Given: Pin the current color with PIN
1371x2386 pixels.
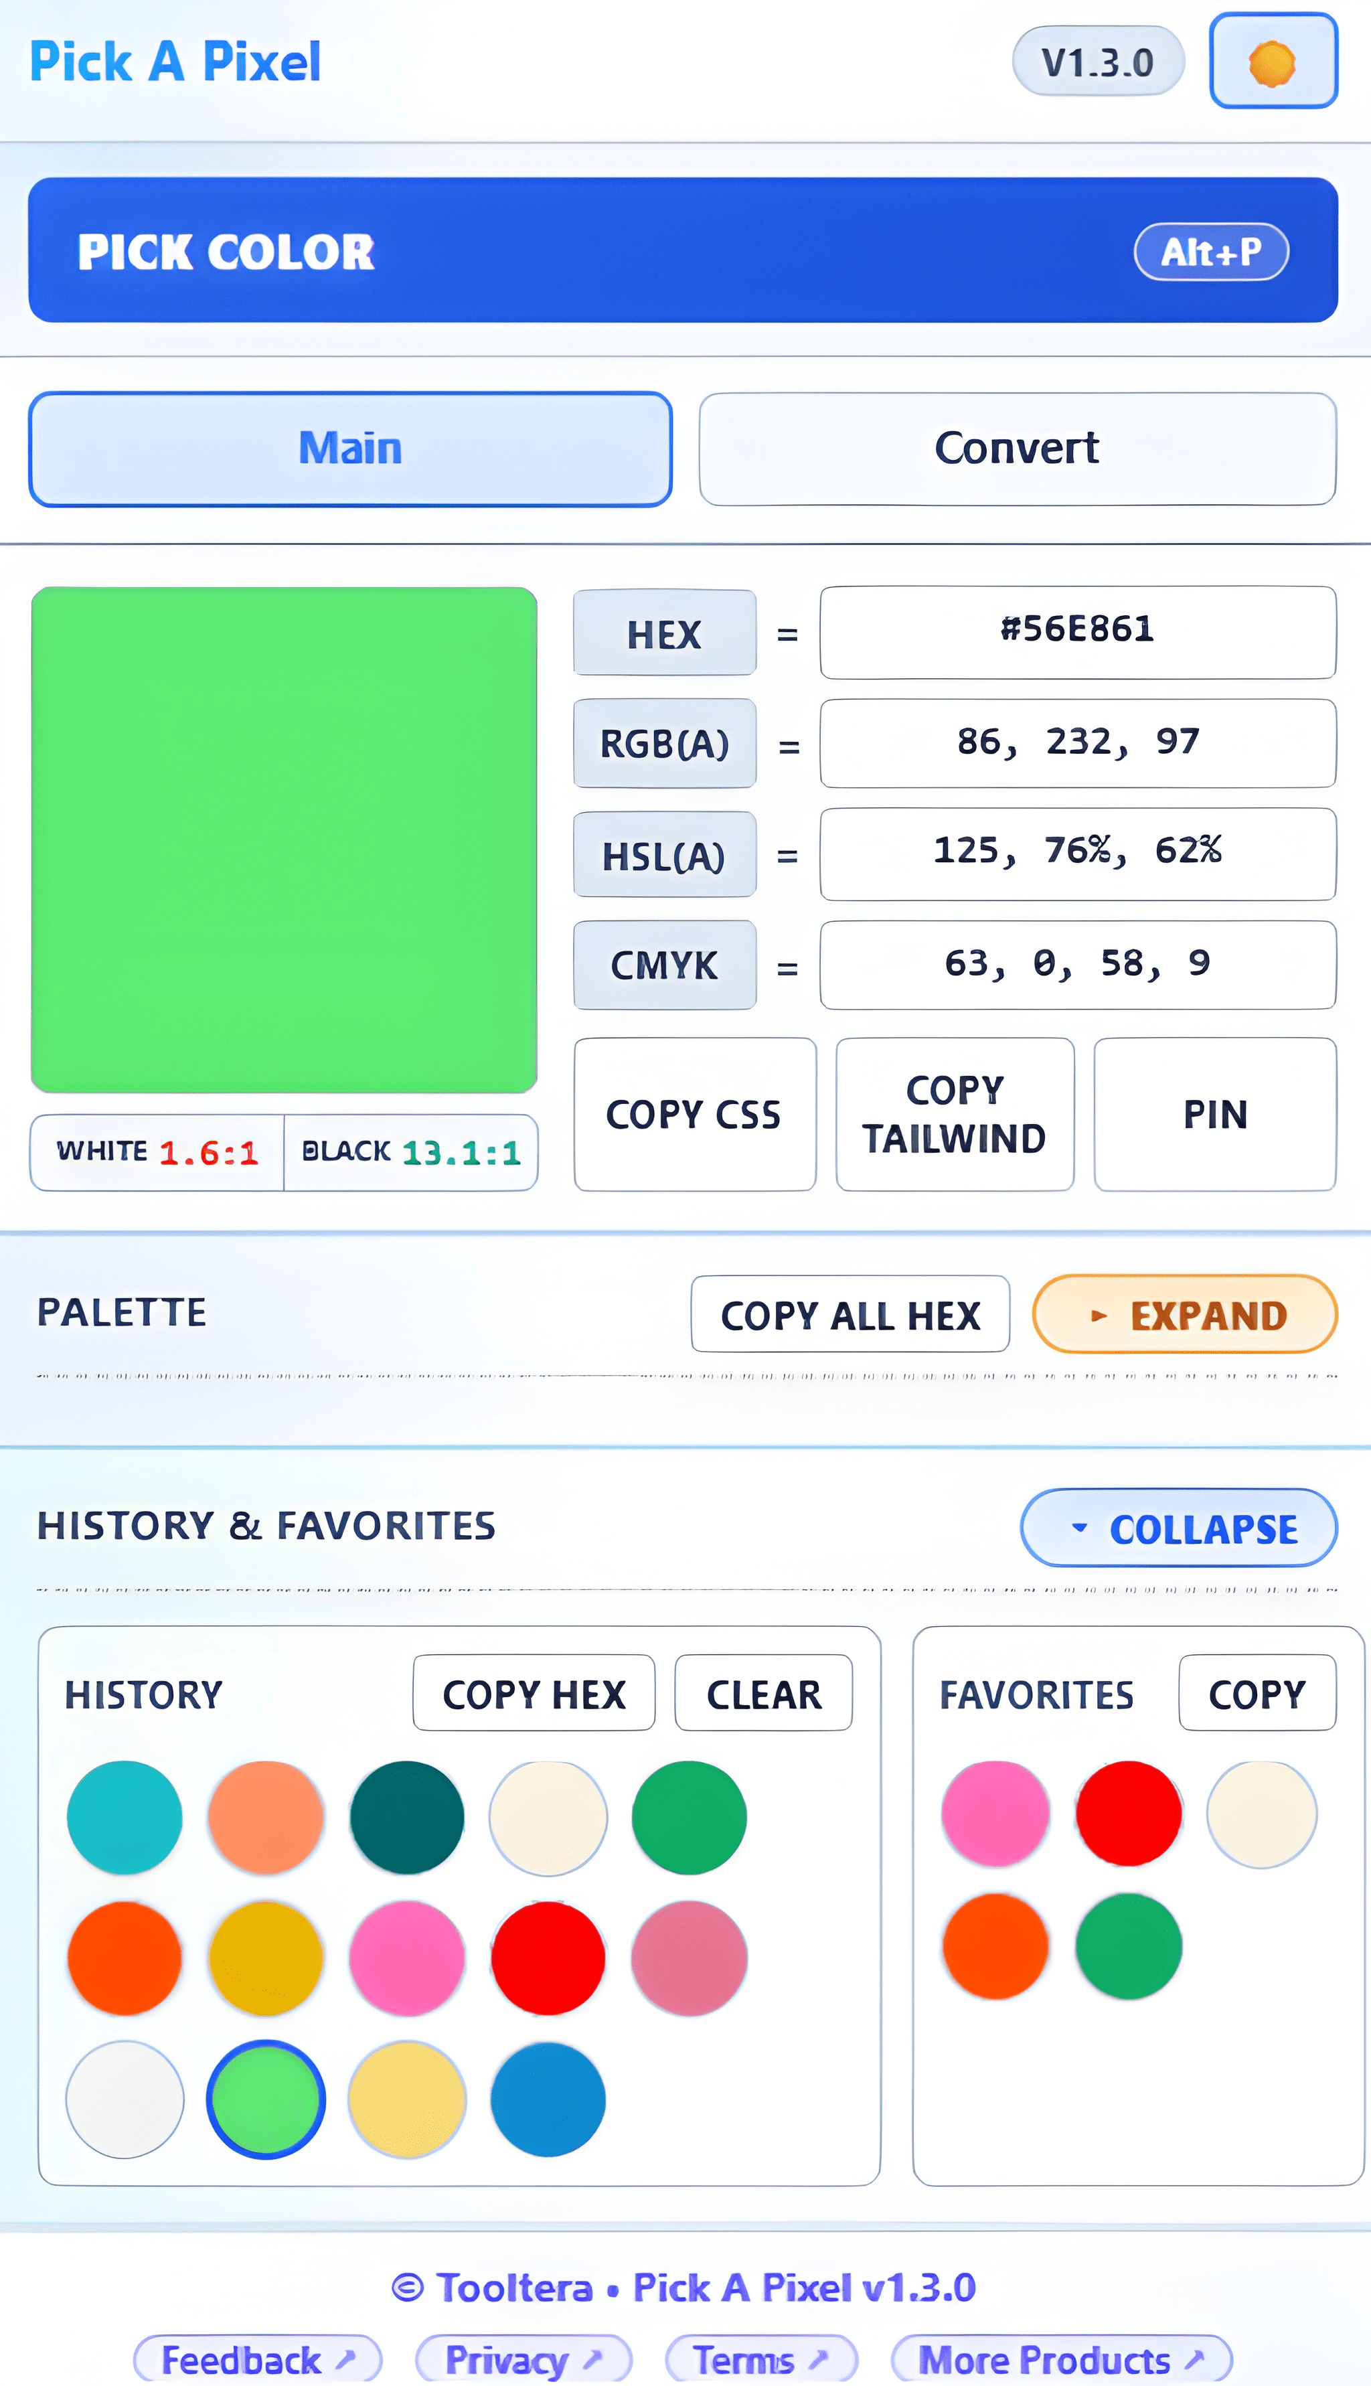Looking at the screenshot, I should pos(1215,1114).
